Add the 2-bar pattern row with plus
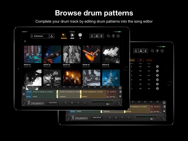The width and height of the screenshot is (188, 141). pyautogui.click(x=157, y=66)
